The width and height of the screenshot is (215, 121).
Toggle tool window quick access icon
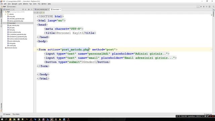tap(1, 117)
